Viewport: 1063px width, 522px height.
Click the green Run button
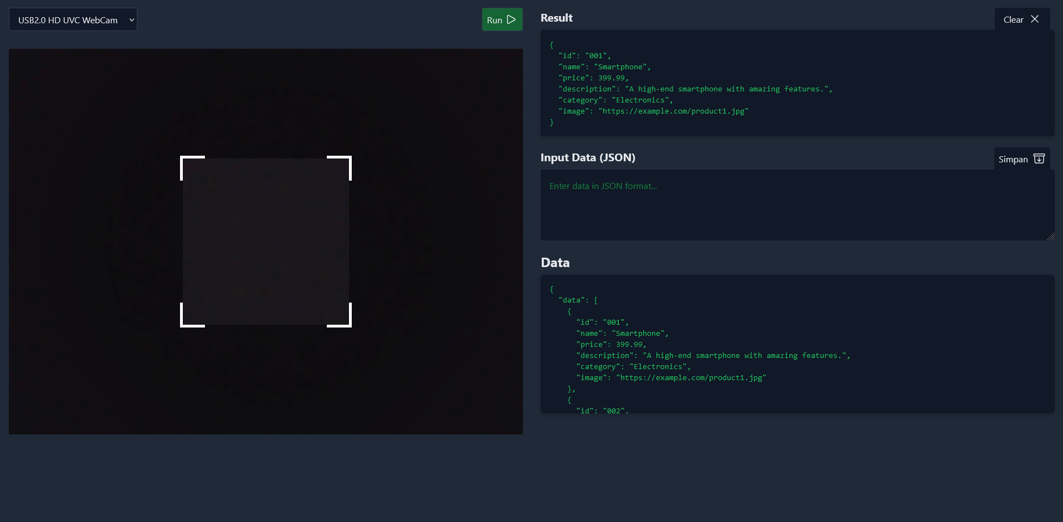(502, 19)
